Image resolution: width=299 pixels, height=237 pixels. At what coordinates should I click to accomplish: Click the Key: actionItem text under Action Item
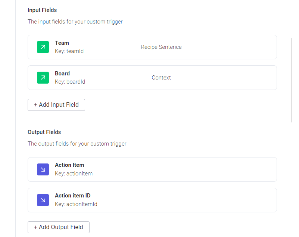click(74, 174)
